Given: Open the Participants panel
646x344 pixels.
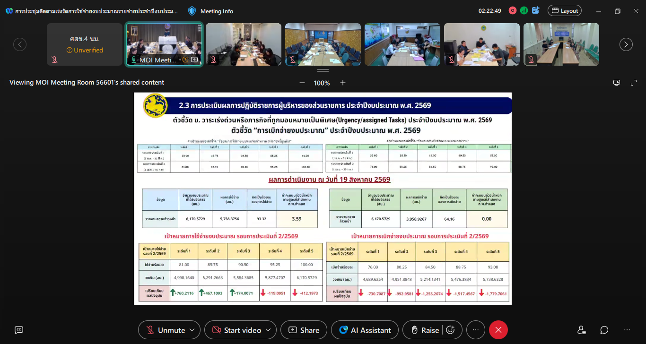Looking at the screenshot, I should click(582, 330).
